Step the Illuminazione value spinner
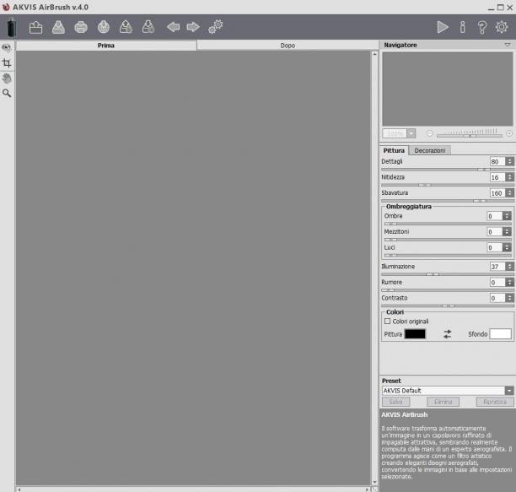This screenshot has width=516, height=492. click(510, 267)
